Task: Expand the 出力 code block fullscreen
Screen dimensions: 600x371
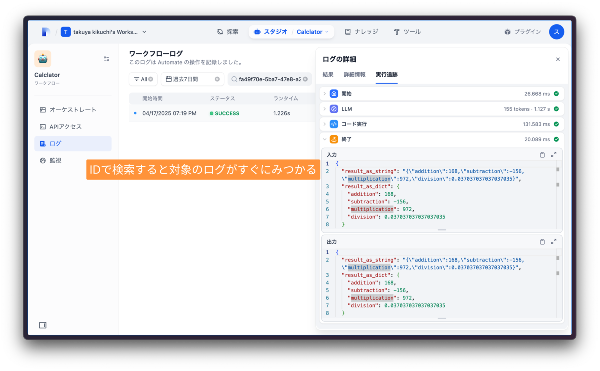Action: coord(554,242)
